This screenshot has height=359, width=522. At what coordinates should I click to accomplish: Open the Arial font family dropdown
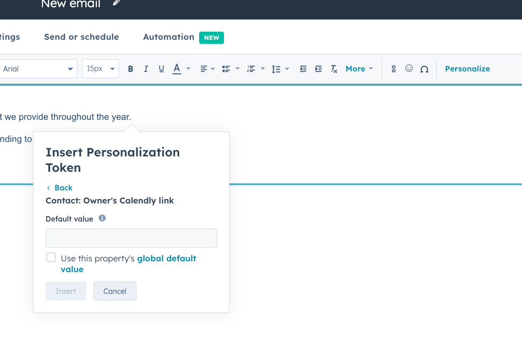click(x=38, y=69)
